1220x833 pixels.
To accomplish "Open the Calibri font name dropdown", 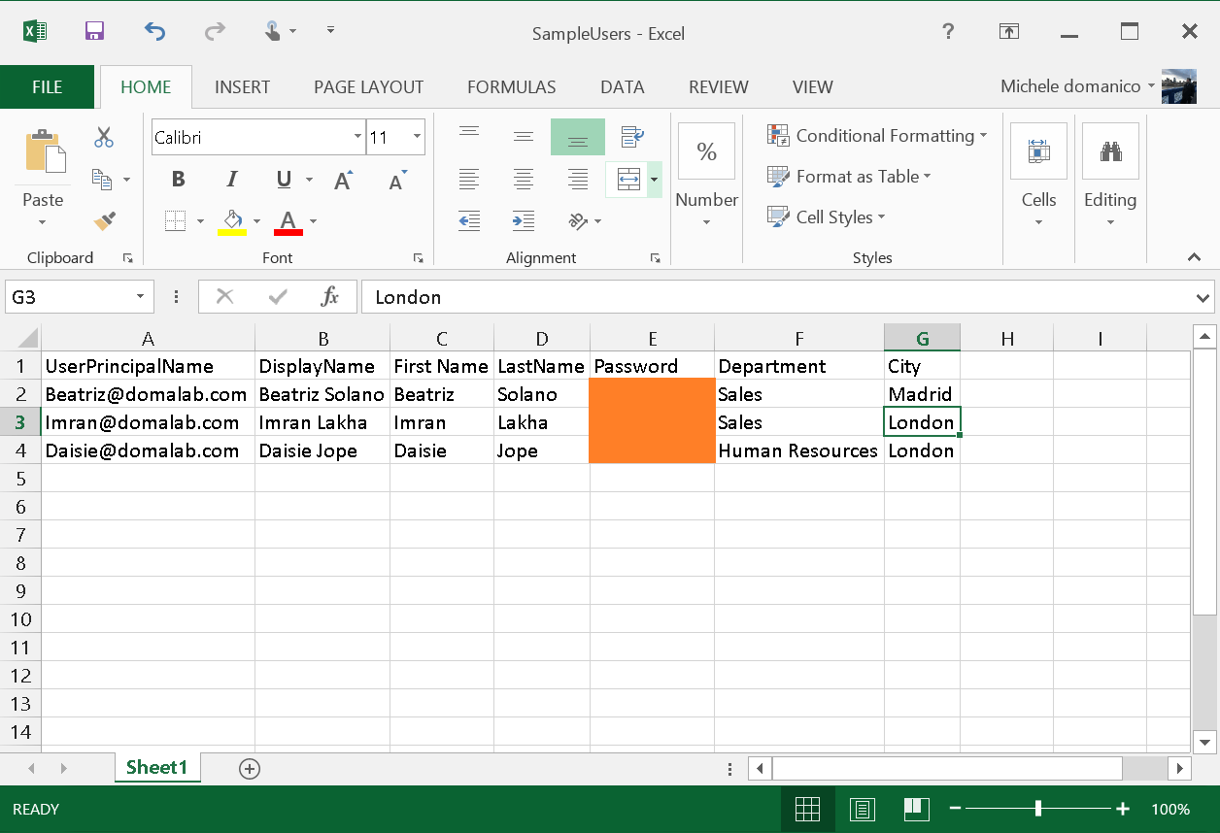I will click(x=357, y=137).
